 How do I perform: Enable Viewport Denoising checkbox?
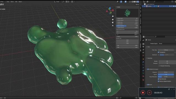tap(159, 66)
